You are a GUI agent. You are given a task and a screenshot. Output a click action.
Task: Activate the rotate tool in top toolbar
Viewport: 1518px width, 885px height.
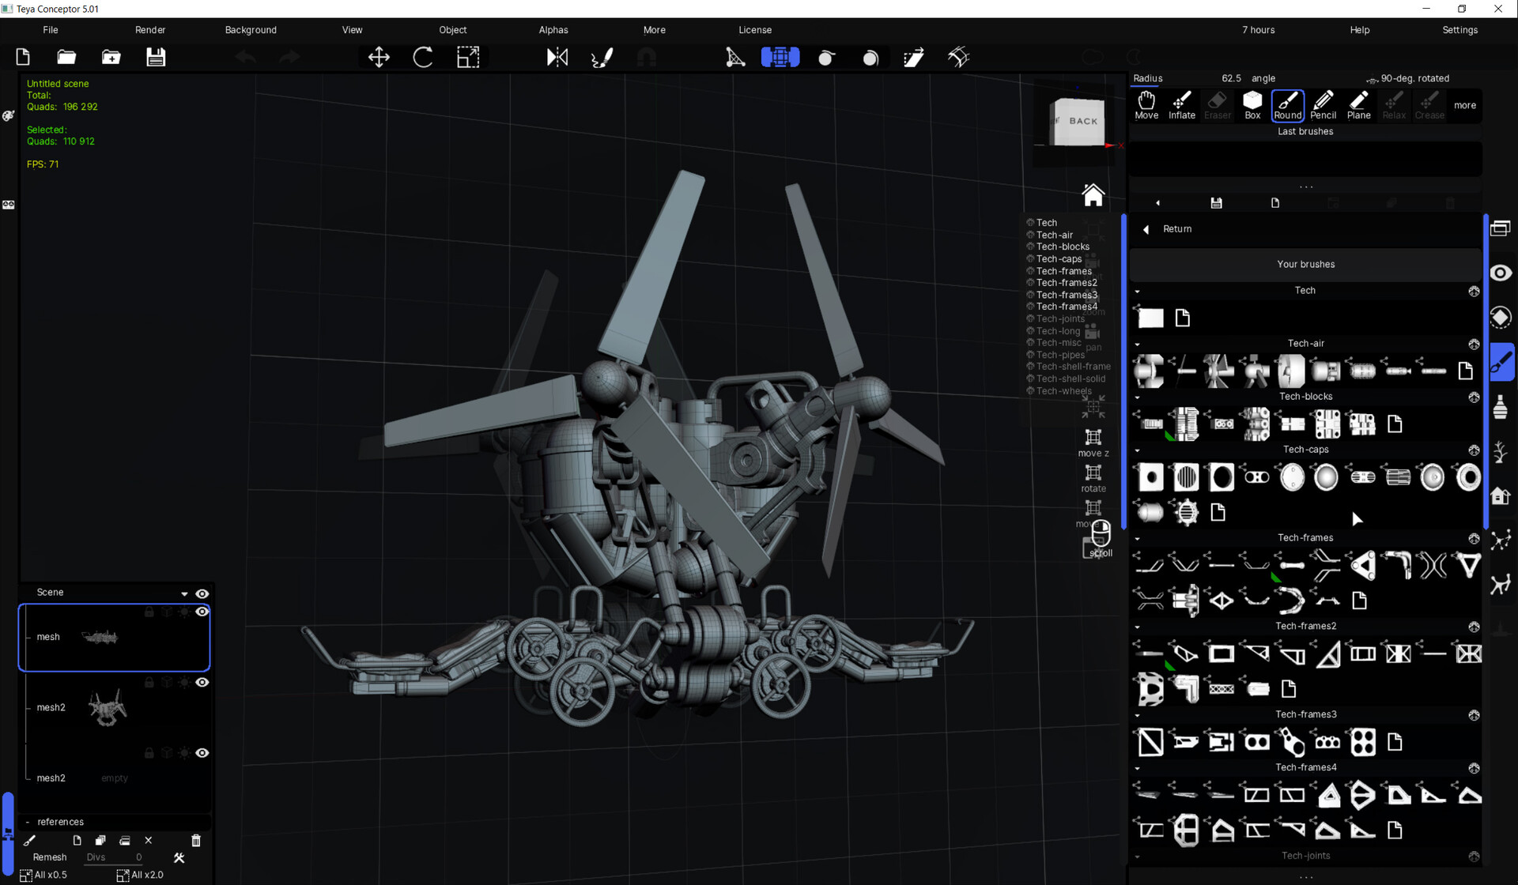[423, 57]
